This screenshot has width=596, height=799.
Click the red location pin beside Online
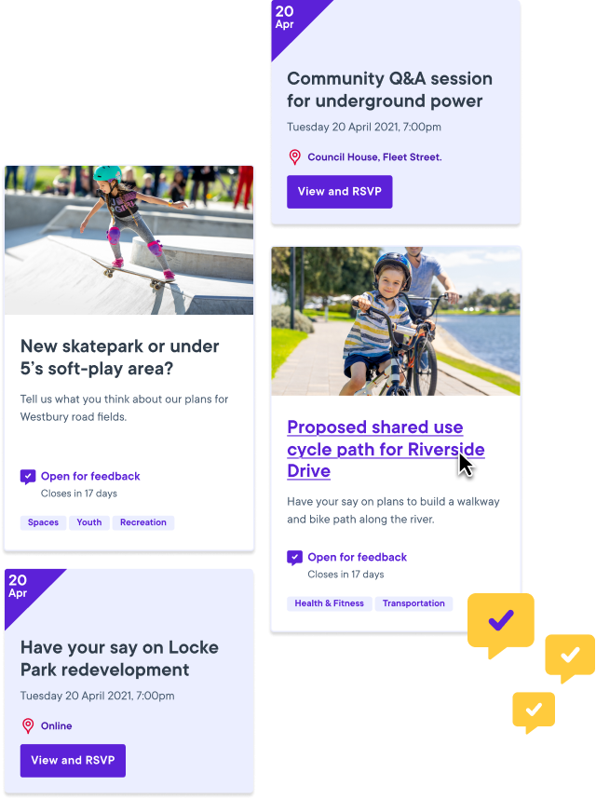(x=28, y=725)
